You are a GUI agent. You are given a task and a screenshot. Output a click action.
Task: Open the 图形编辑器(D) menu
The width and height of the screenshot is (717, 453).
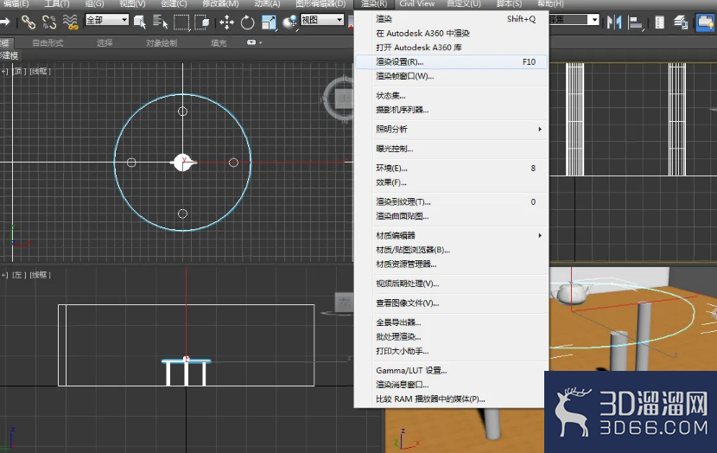pos(320,3)
